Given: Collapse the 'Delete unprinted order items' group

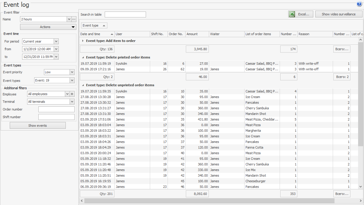Looking at the screenshot, I should 83,85.
